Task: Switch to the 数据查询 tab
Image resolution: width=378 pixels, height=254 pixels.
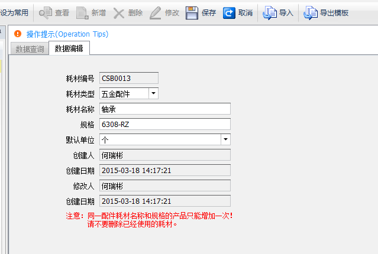Action: (30, 49)
